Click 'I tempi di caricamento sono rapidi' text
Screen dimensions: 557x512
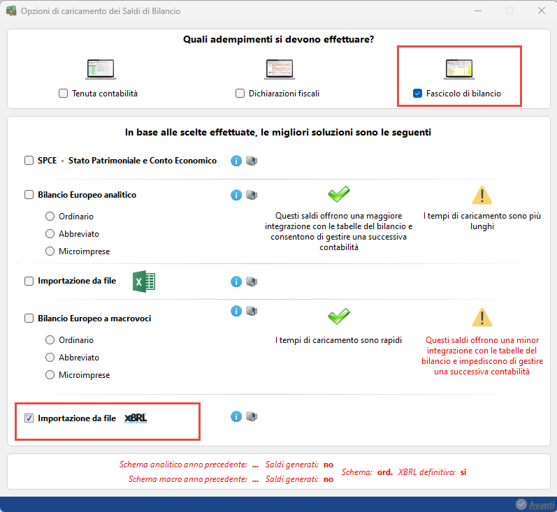tap(338, 340)
